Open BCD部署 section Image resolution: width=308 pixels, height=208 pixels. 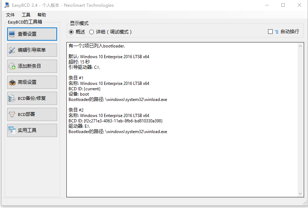click(32, 114)
